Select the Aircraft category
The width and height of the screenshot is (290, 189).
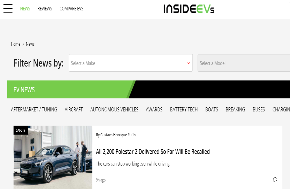coord(74,109)
